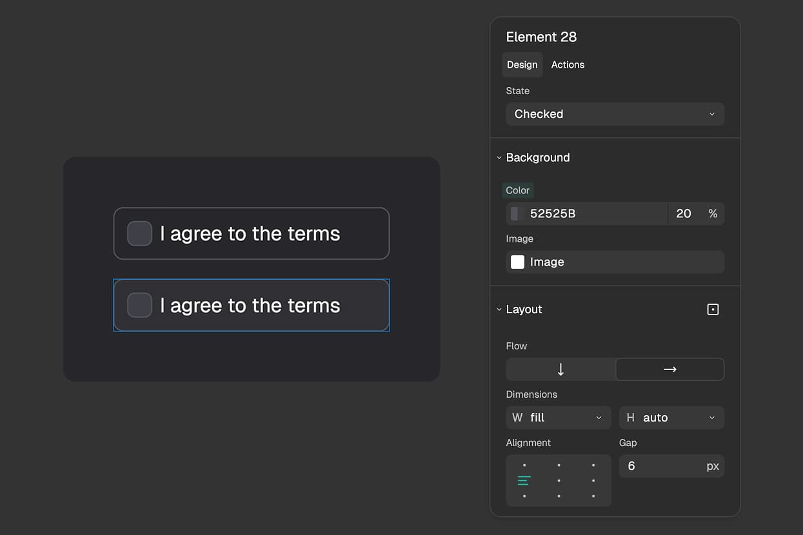Select the vertical flow direction arrow
The height and width of the screenshot is (535, 803).
click(x=560, y=369)
